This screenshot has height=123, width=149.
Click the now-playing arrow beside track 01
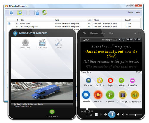[9, 24]
